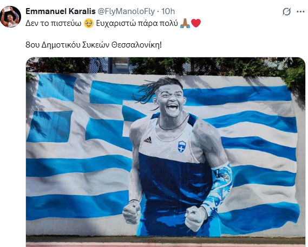Screen dimensions: 308x247
Task: Open the Emmanuel Karalis display name link
Action: tap(61, 11)
